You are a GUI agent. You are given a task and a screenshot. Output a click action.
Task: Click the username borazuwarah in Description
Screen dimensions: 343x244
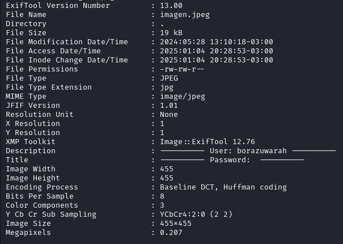point(262,151)
